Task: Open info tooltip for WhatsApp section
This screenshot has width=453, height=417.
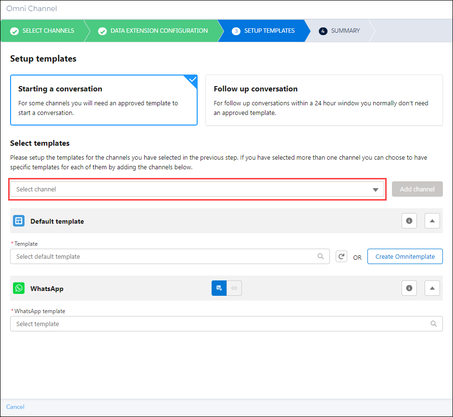Action: 409,288
